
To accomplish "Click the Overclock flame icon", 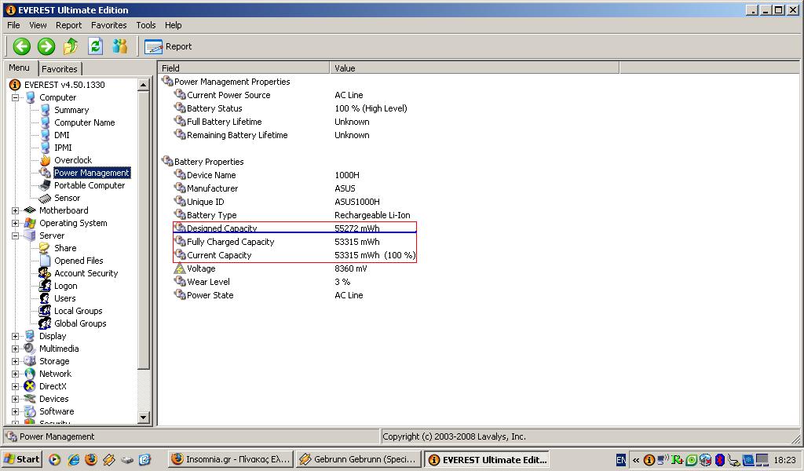I will point(45,160).
